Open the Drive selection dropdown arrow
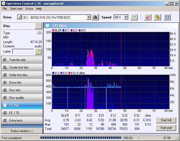 89,17
